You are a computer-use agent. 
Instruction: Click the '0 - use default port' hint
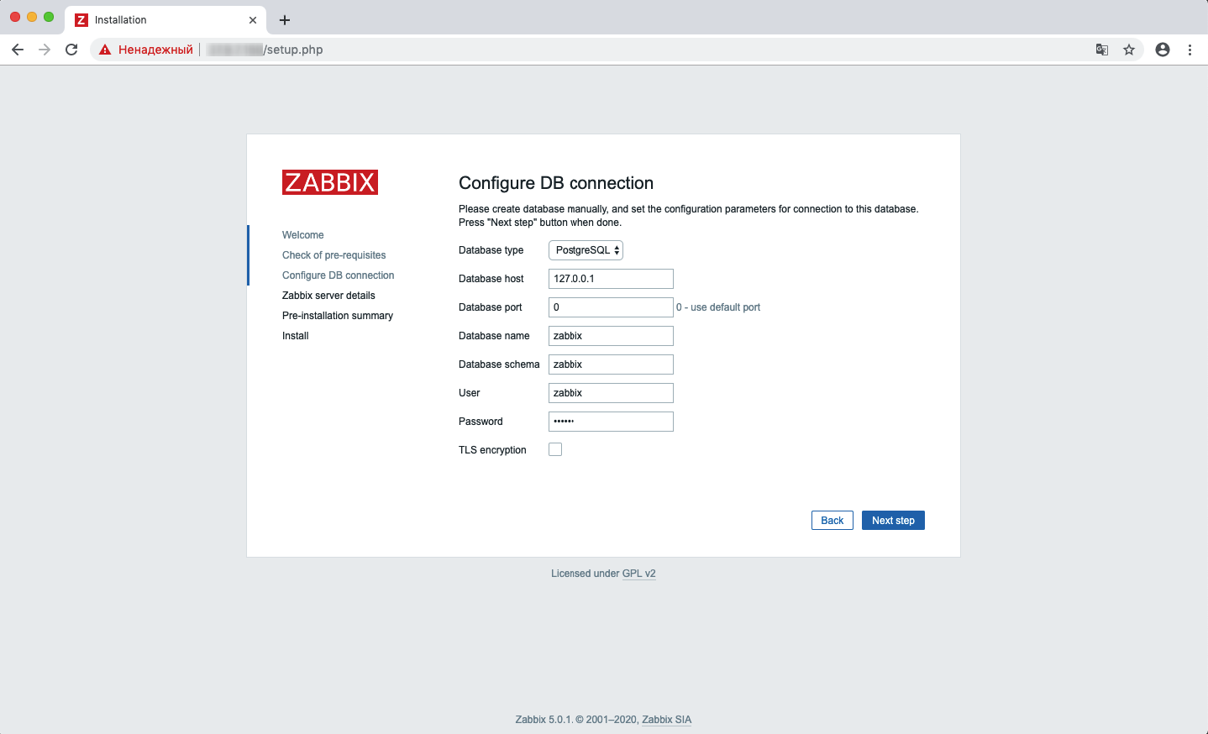(x=718, y=307)
